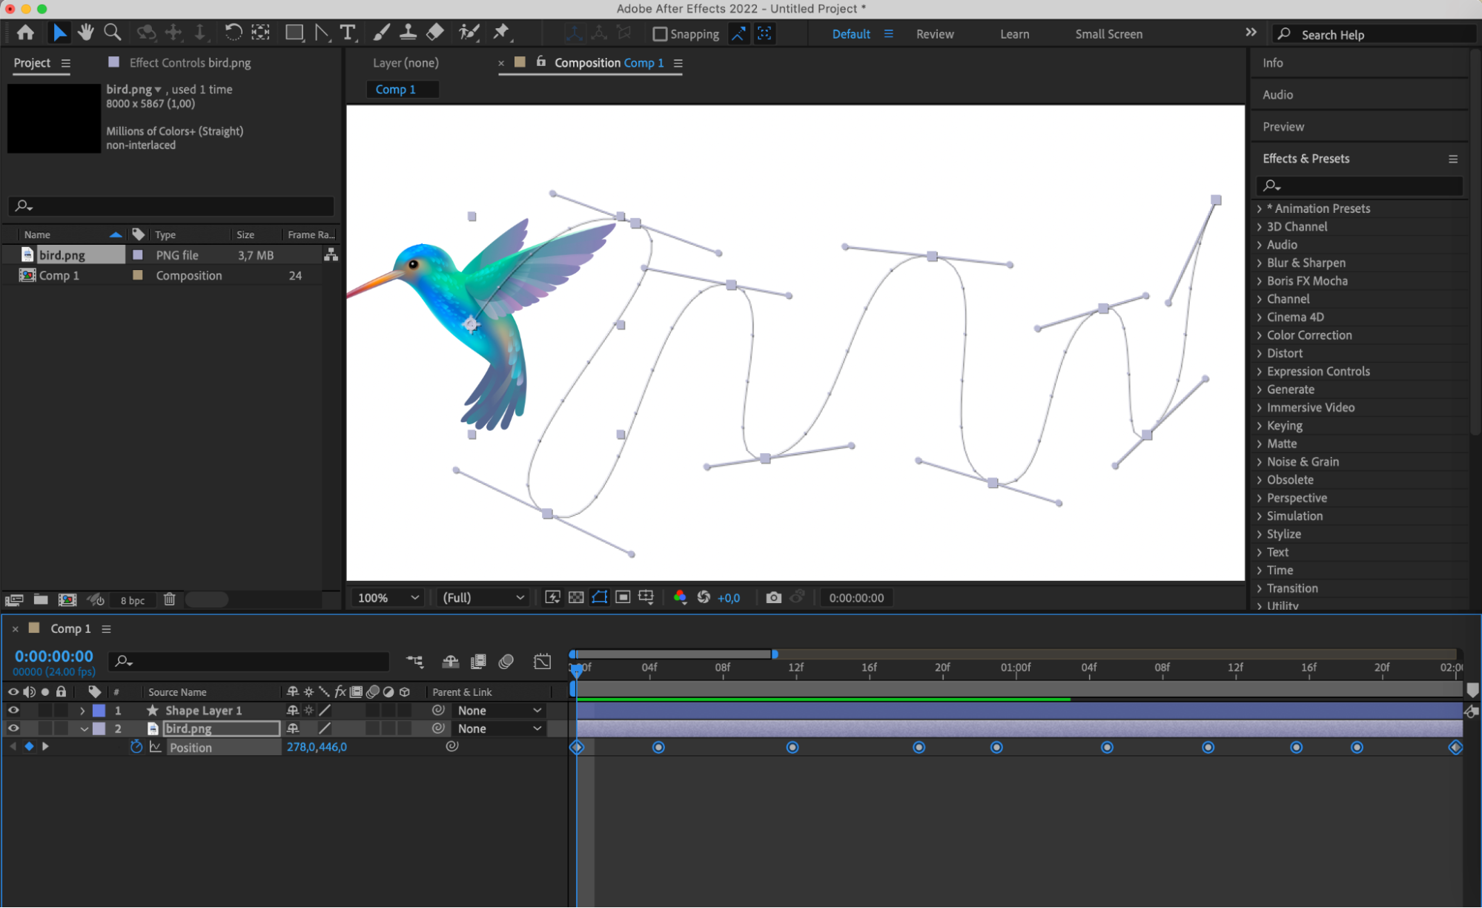
Task: Expand Shape Layer 1 properties
Action: pyautogui.click(x=82, y=711)
